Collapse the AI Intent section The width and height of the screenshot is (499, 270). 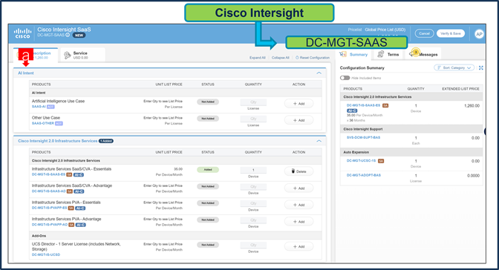(319, 73)
